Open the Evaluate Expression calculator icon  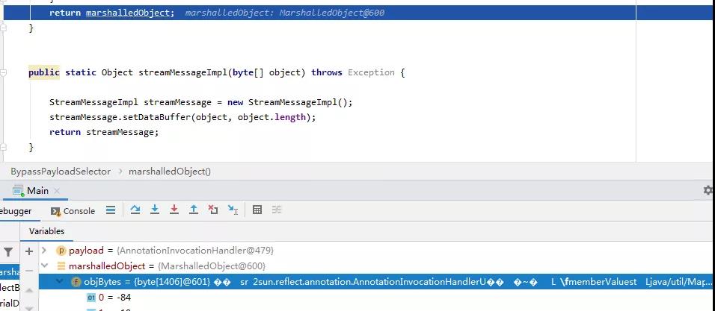pyautogui.click(x=257, y=210)
